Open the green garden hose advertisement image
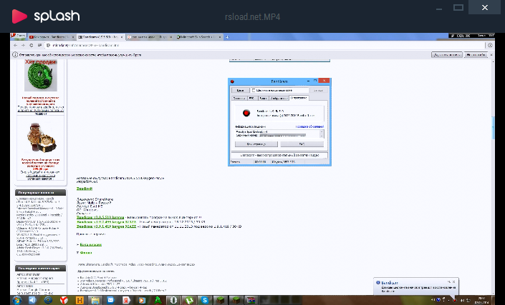505x305 pixels. pyautogui.click(x=41, y=77)
